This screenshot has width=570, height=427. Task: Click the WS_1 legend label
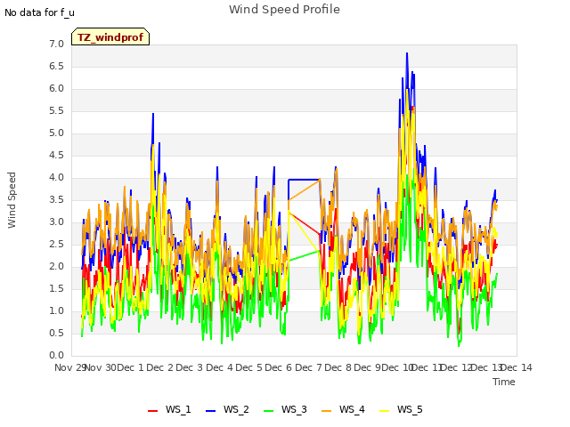coord(178,409)
